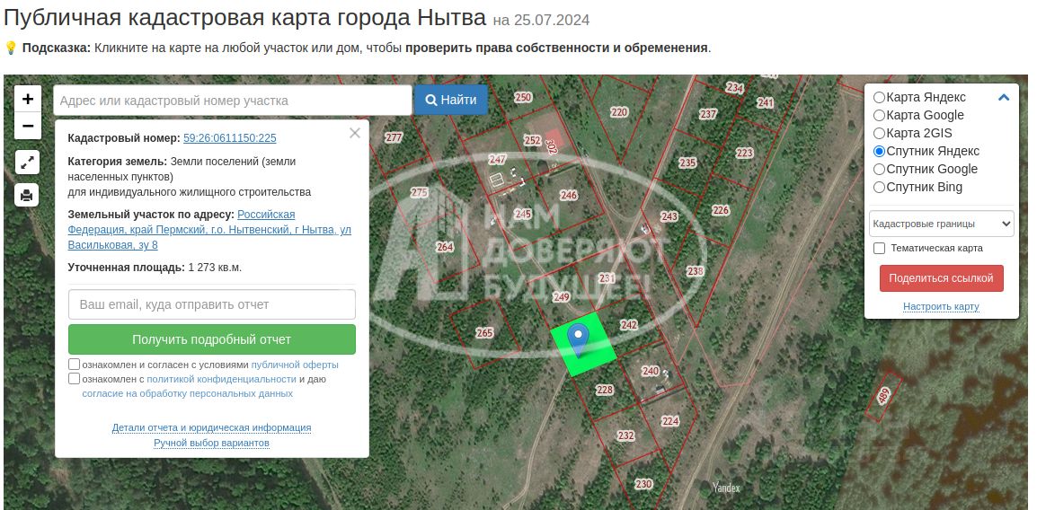Viewport: 1037px width, 510px height.
Task: Click the Найти search button
Action: pos(451,101)
